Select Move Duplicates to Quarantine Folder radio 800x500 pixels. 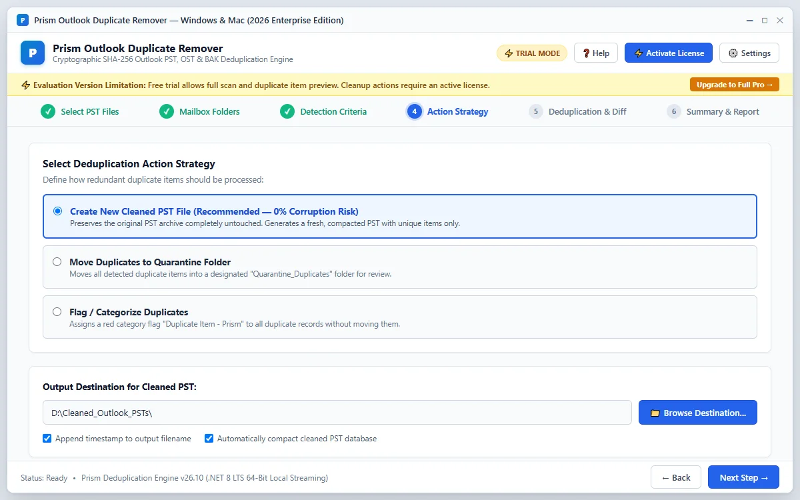tap(57, 262)
